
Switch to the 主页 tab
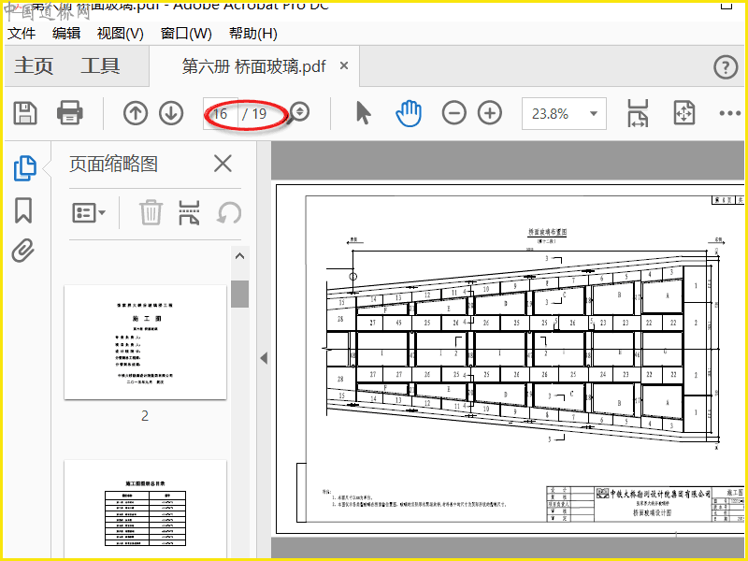34,65
